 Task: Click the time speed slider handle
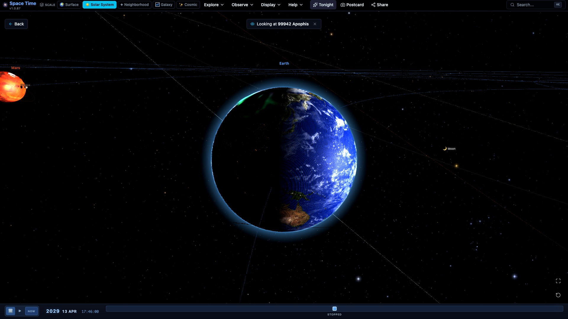pyautogui.click(x=335, y=309)
